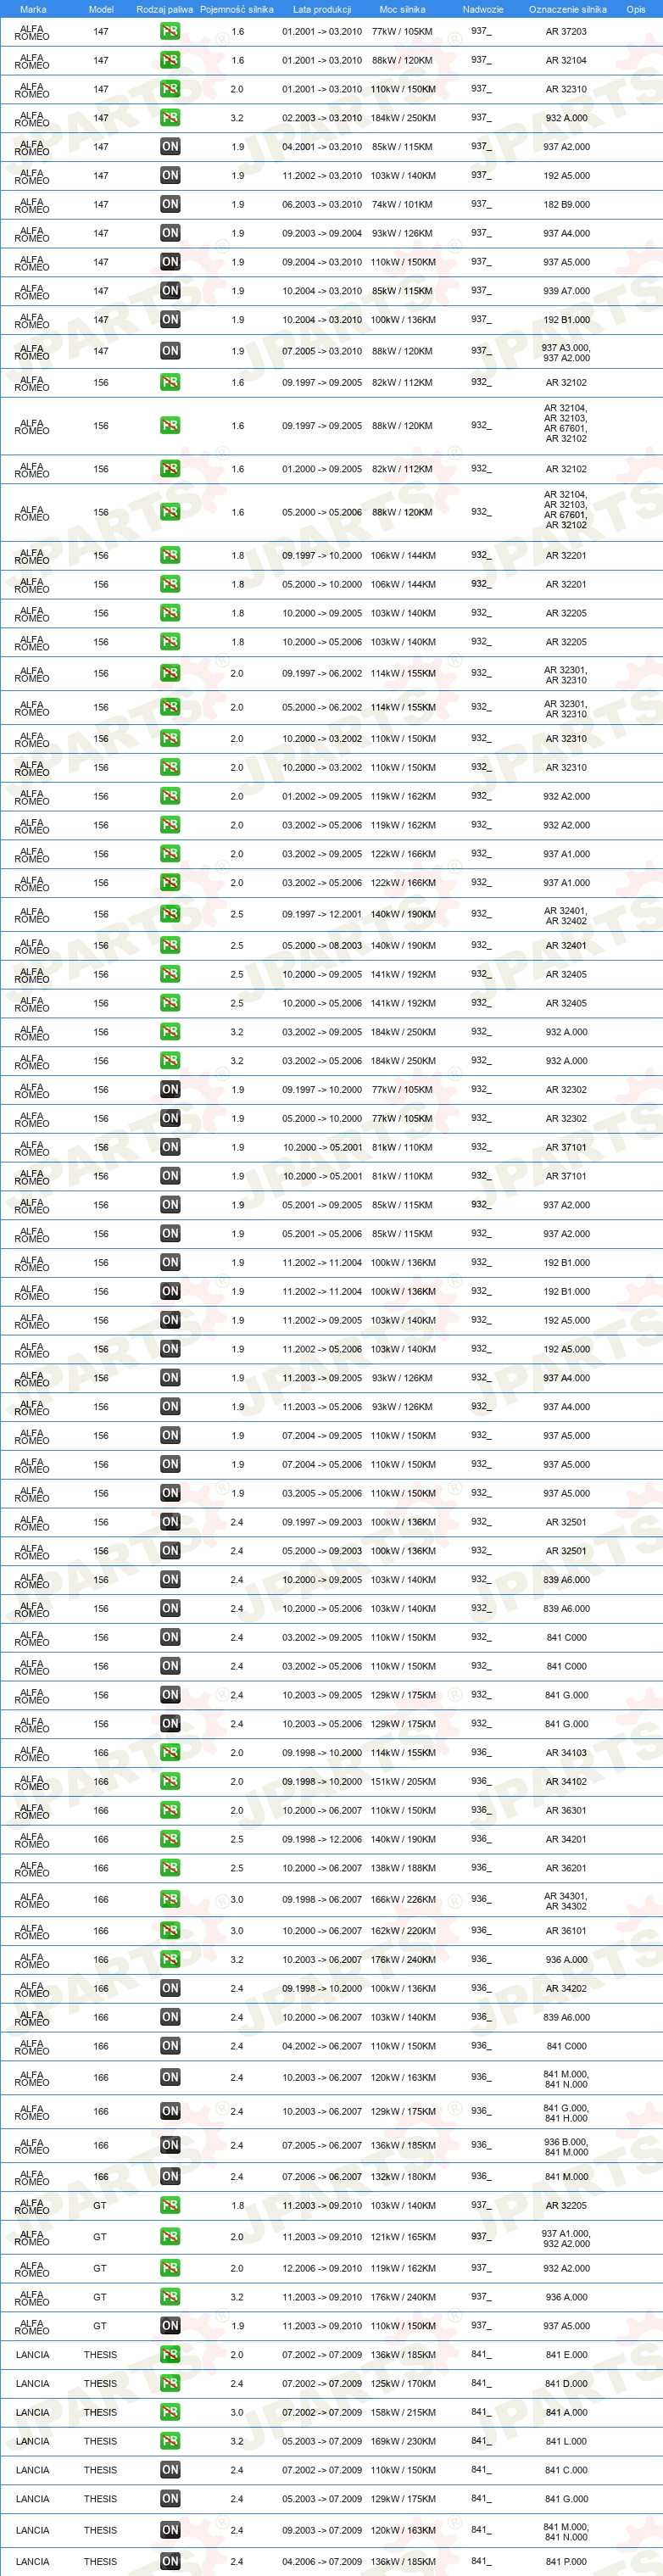Select the date range 09.2003 -> 09.2004

tap(322, 234)
